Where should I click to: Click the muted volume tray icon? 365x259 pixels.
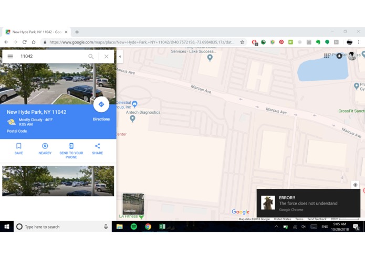click(x=304, y=226)
